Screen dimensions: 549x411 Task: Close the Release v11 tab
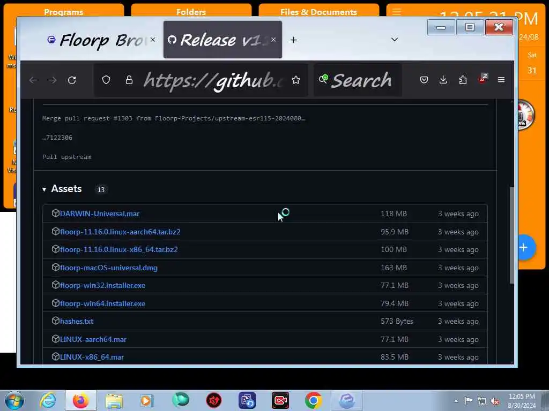[273, 40]
